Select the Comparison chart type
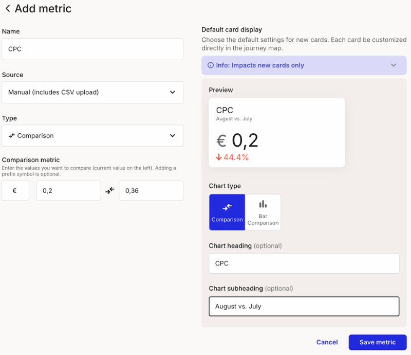This screenshot has height=355, width=411. click(227, 212)
